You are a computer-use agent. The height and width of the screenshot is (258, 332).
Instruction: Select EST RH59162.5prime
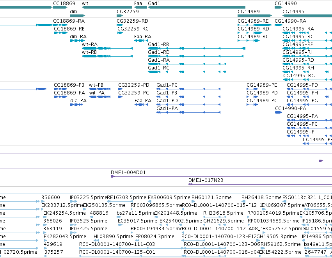pos(262,248)
